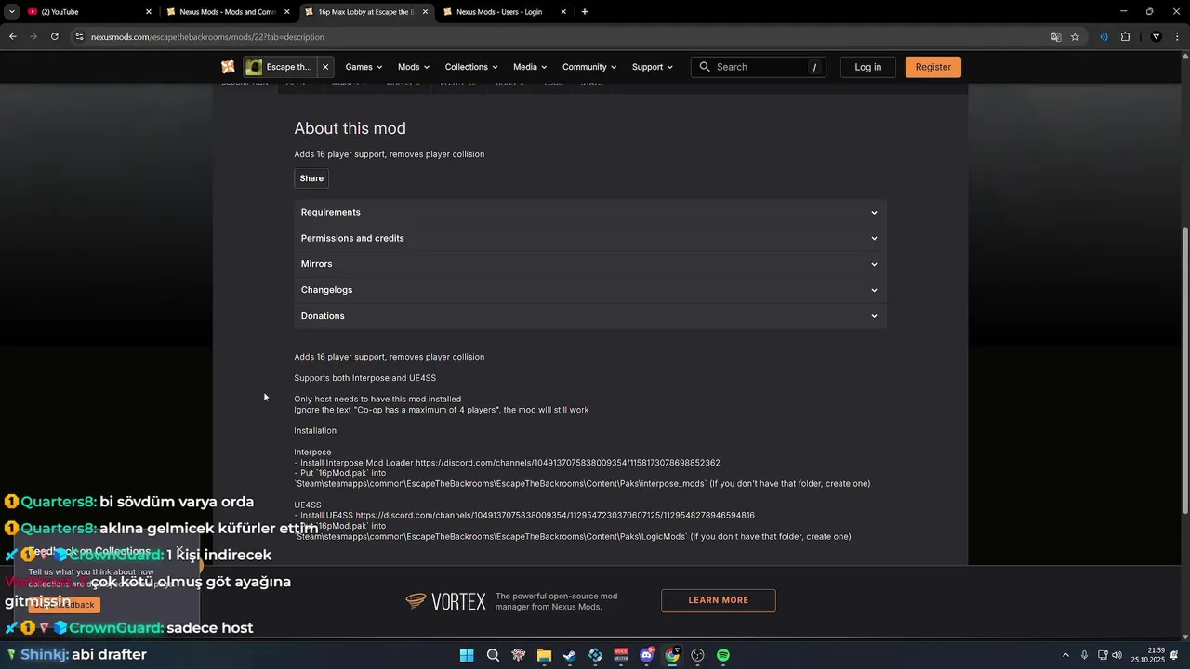This screenshot has width=1190, height=669.
Task: Open the tab search dropdown arrow
Action: pyautogui.click(x=11, y=12)
